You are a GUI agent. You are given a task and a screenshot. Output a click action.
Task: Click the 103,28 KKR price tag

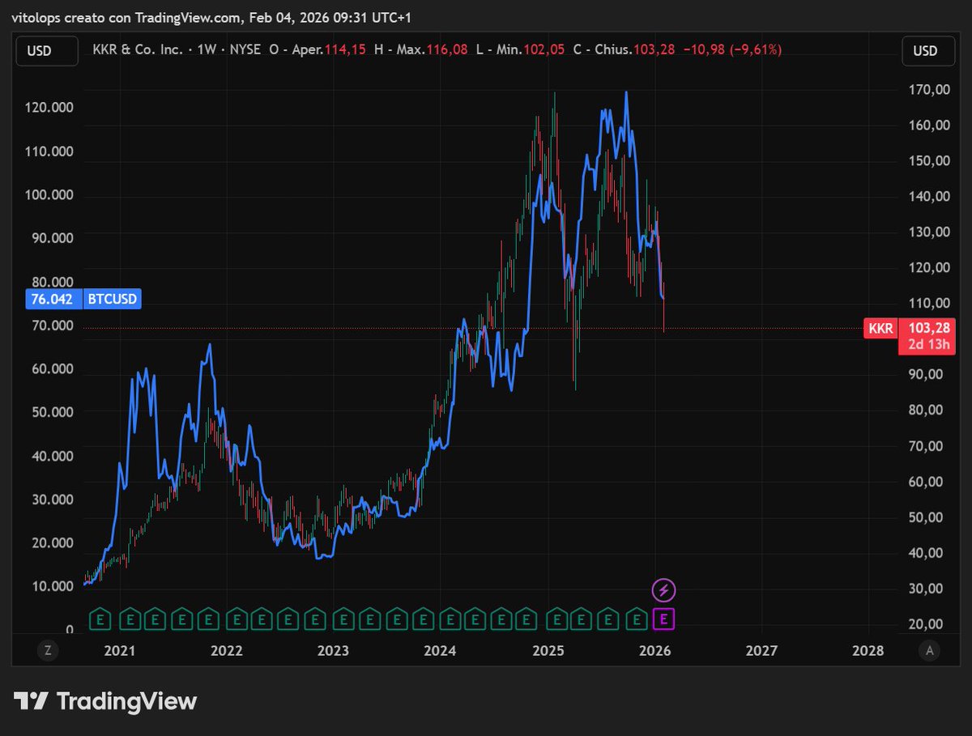tap(929, 329)
